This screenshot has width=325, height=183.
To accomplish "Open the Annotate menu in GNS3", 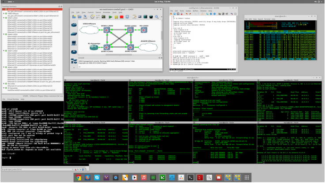I will click(106, 12).
